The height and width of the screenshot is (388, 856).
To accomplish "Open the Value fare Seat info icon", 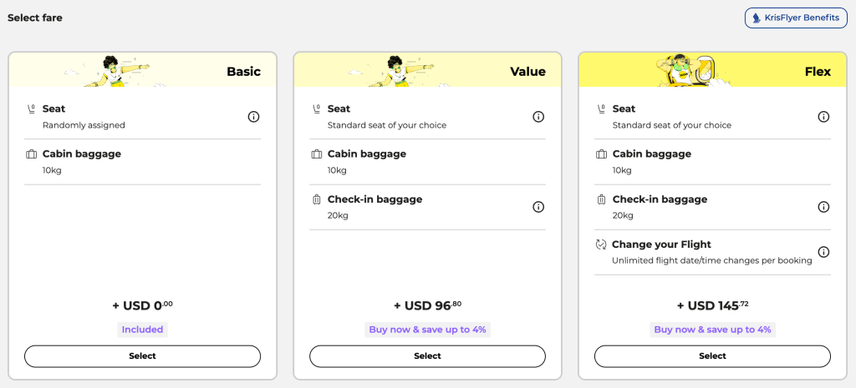I will pos(538,117).
